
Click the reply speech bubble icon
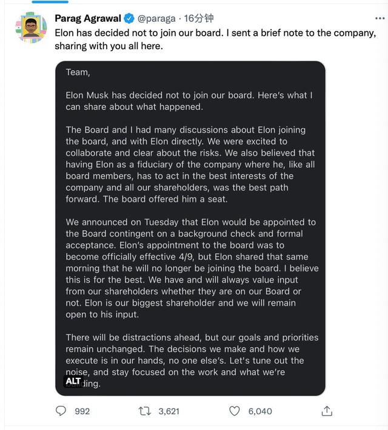(61, 411)
